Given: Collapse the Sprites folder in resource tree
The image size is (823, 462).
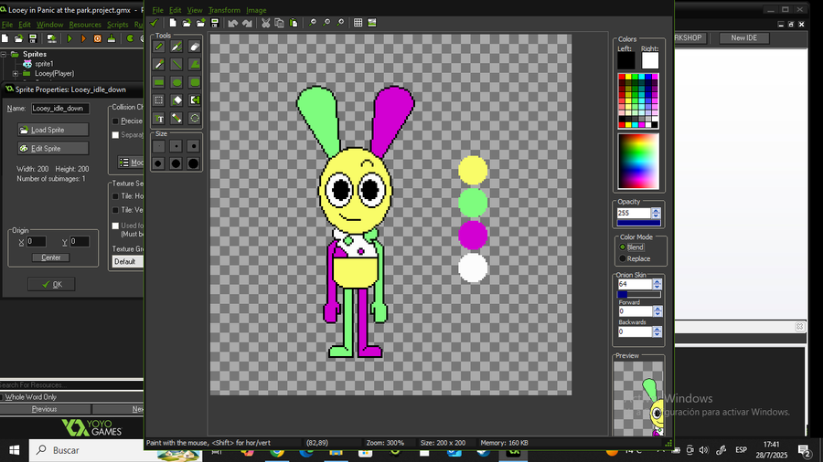Looking at the screenshot, I should [x=3, y=54].
